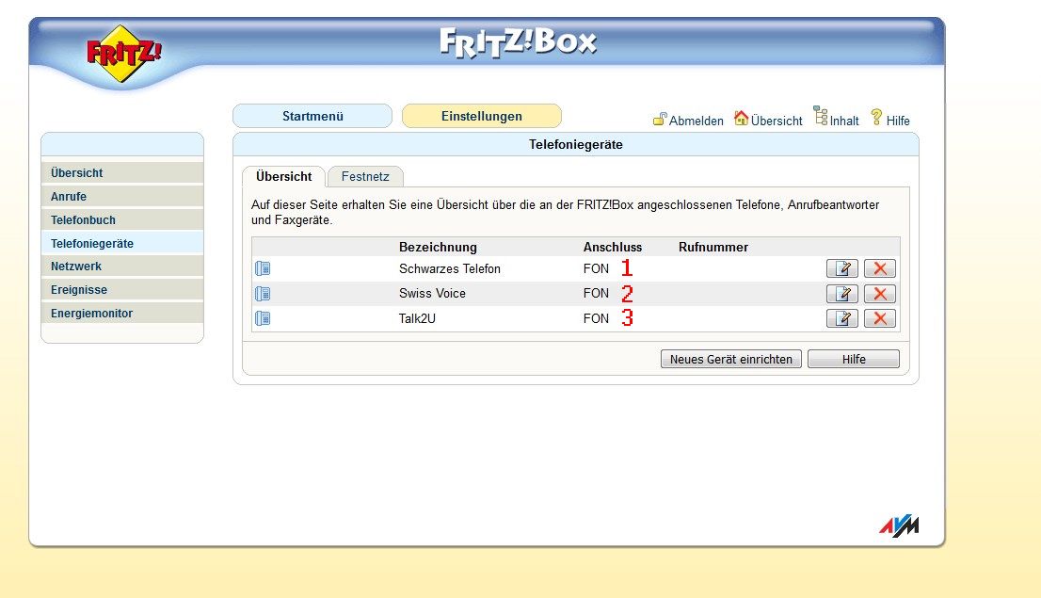Click FON in the Schwarzes Telefon row

click(x=596, y=269)
